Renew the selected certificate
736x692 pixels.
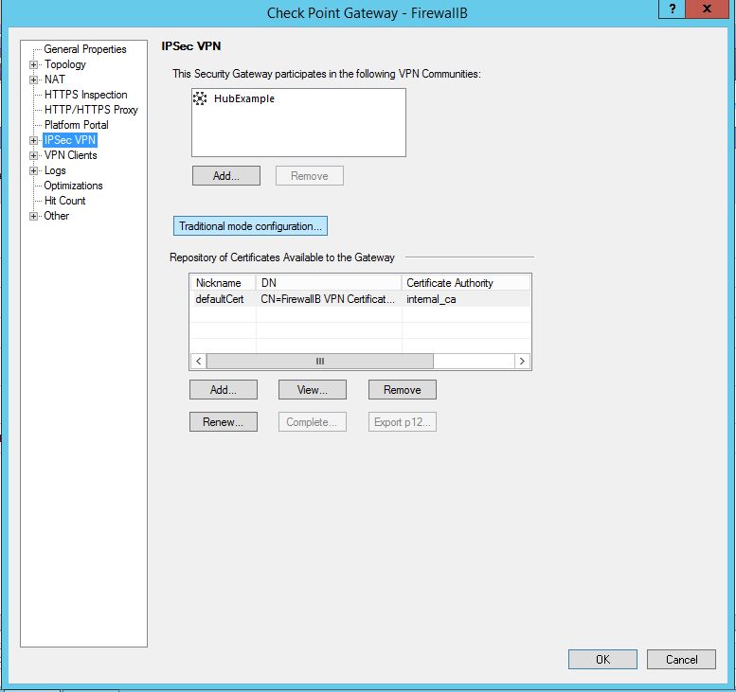224,422
